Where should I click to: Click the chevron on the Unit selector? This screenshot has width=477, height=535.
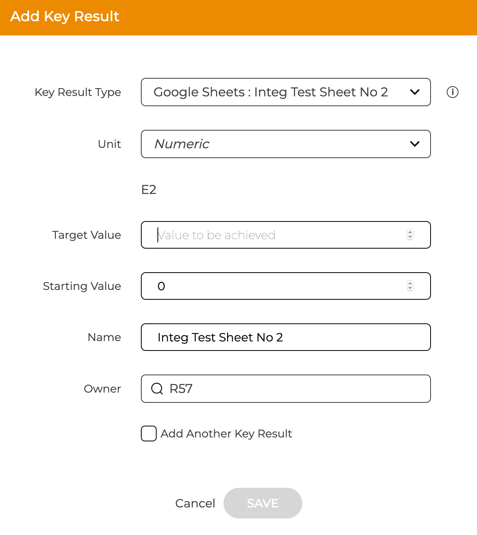(x=414, y=144)
